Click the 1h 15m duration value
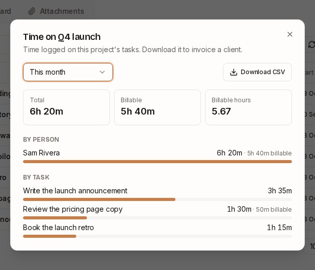This screenshot has height=270, width=315. [279, 228]
